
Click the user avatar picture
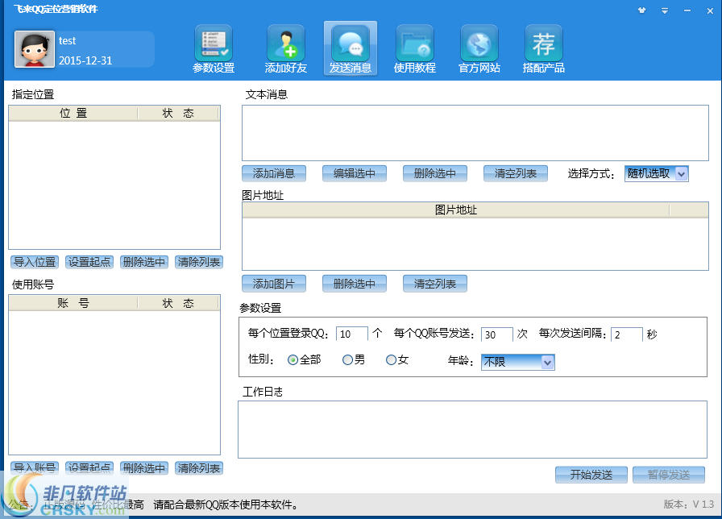click(x=35, y=49)
